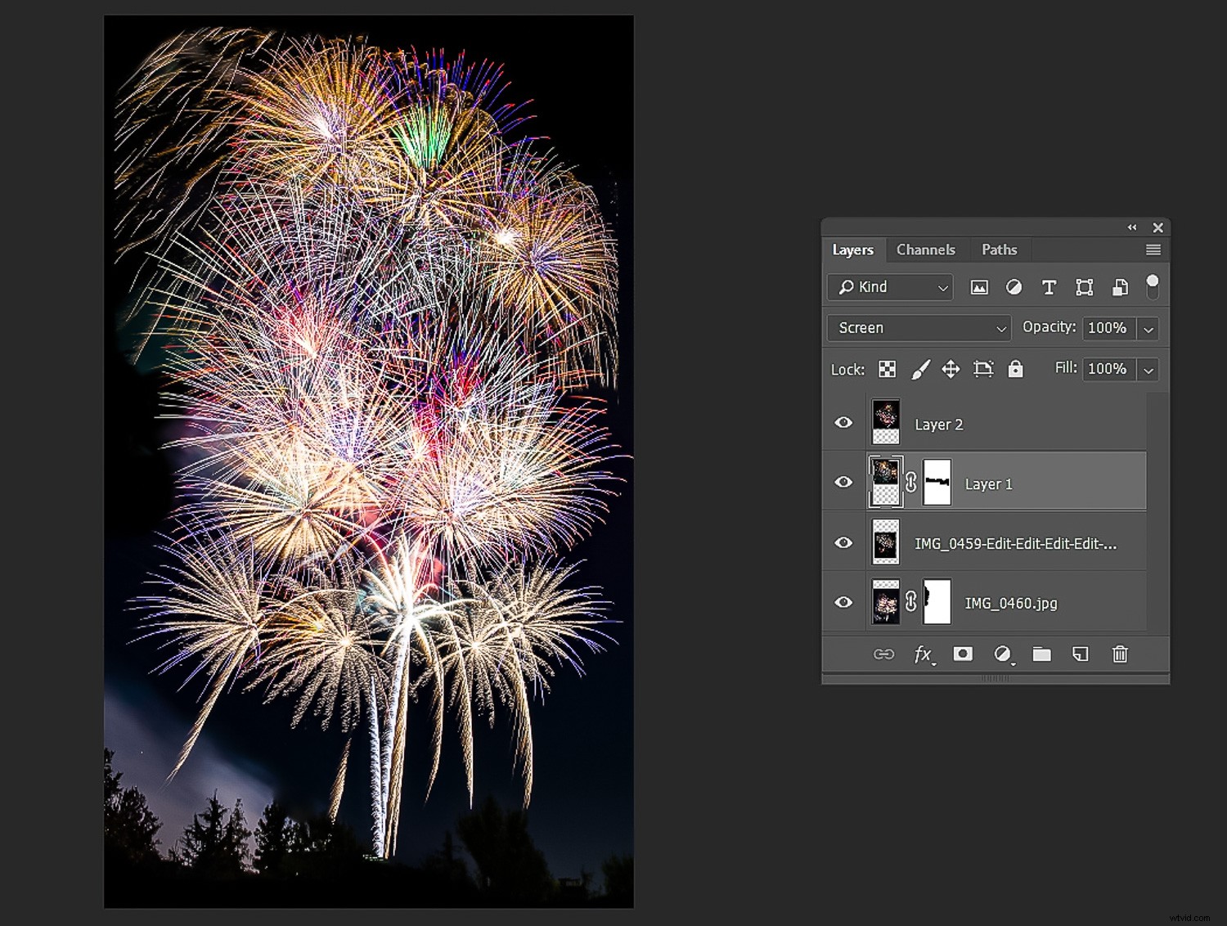This screenshot has height=926, width=1227.
Task: Link the selected layers
Action: pyautogui.click(x=884, y=654)
